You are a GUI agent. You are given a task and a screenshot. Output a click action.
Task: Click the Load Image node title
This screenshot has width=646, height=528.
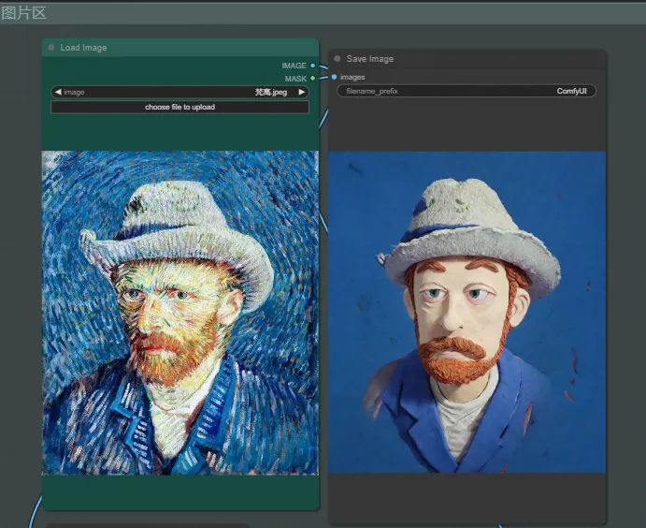tap(83, 48)
